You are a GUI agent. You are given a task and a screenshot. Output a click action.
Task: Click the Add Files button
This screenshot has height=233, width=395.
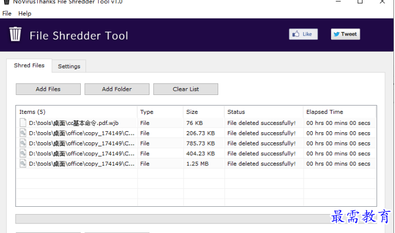pos(48,89)
